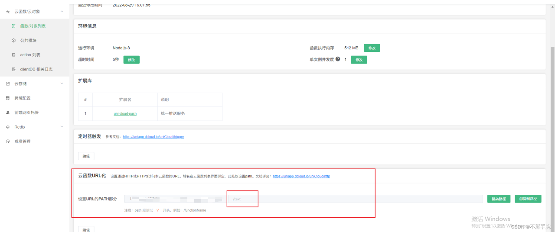Click the Node.js 8 runtime value
The height and width of the screenshot is (232, 555).
[121, 48]
